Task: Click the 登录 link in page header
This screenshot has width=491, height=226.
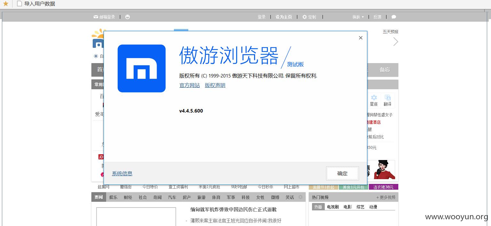Action: coord(261,17)
